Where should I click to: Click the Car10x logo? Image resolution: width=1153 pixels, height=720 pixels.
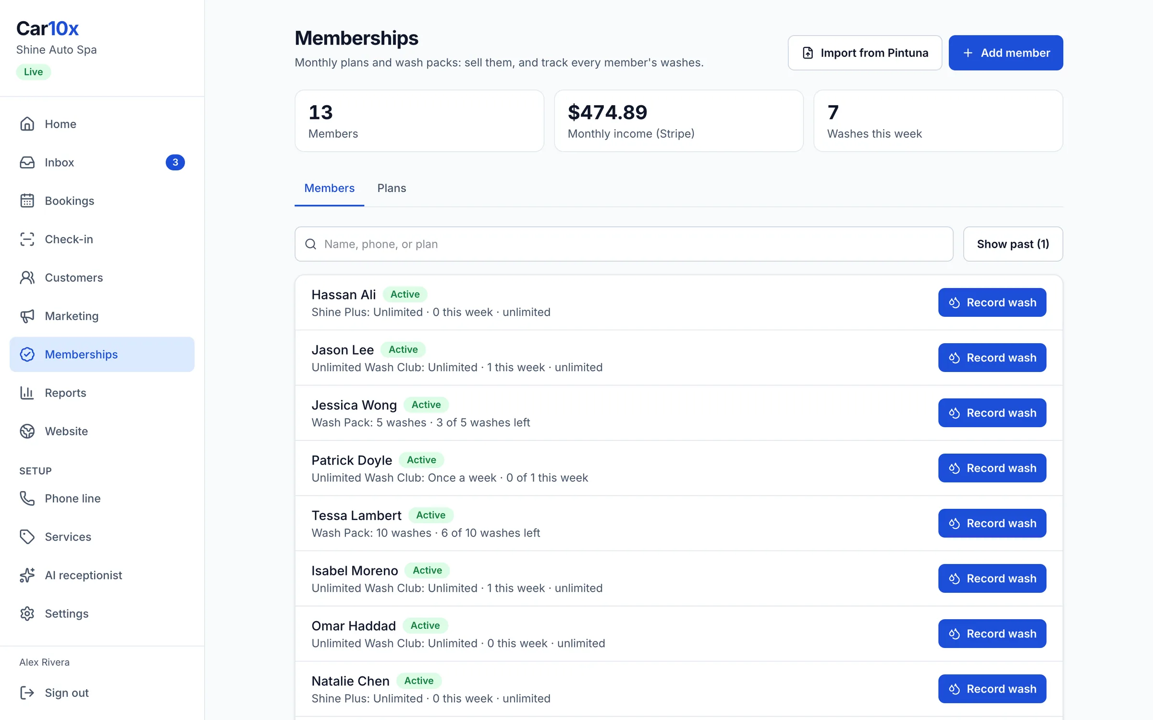click(47, 28)
